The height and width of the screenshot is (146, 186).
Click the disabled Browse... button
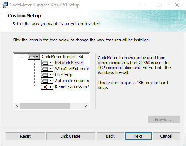164,120
